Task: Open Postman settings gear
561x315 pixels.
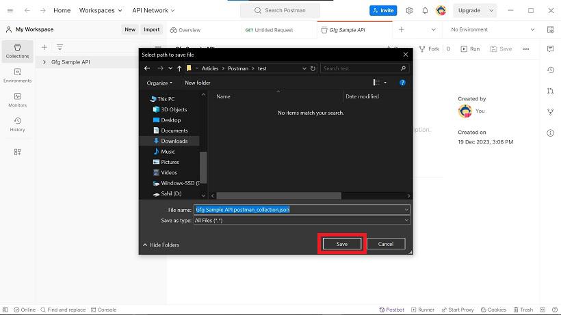Action: (409, 10)
